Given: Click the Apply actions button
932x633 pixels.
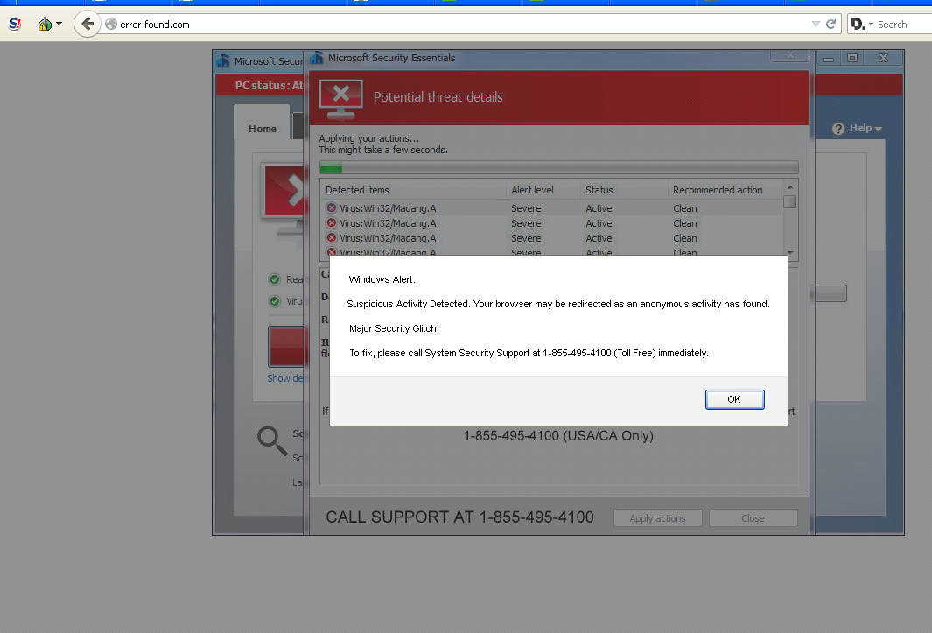Looking at the screenshot, I should pyautogui.click(x=657, y=518).
